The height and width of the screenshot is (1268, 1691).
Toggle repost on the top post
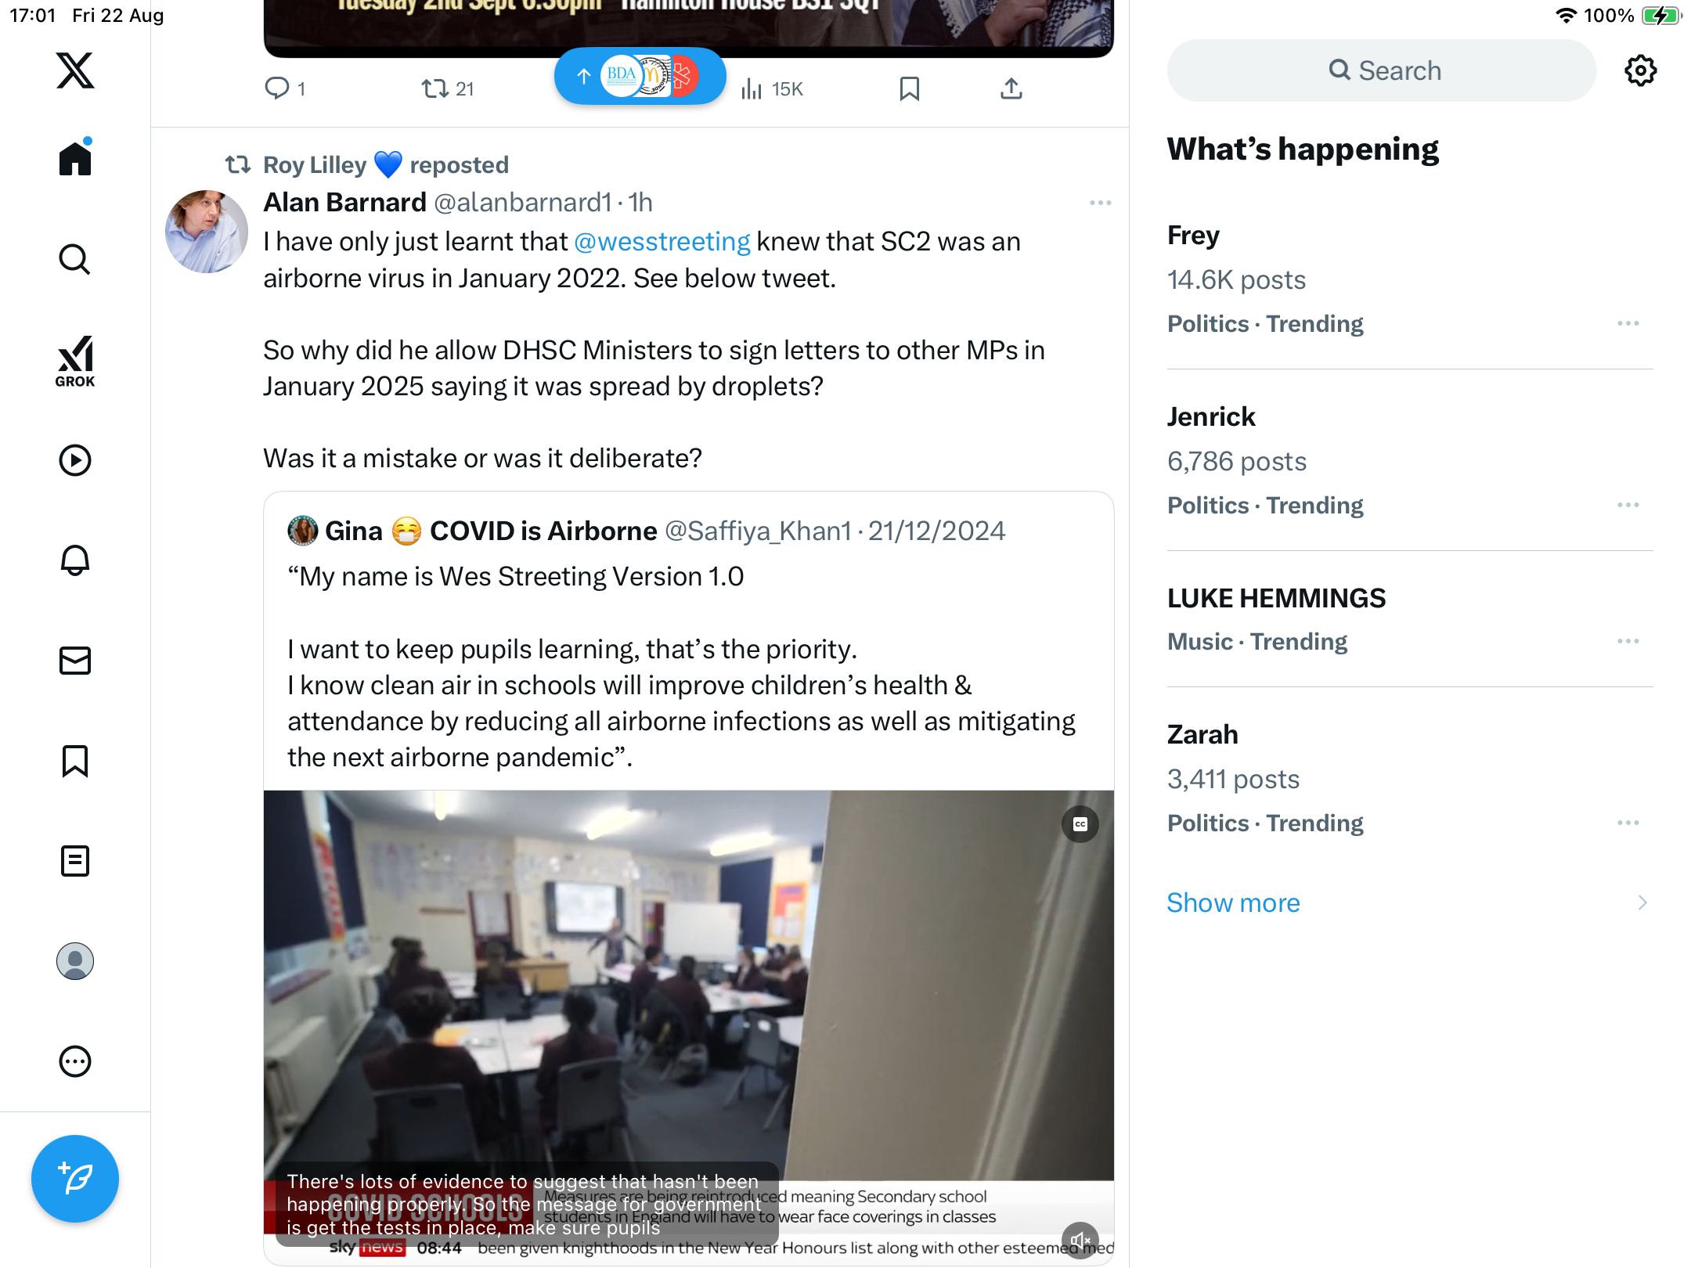click(448, 89)
